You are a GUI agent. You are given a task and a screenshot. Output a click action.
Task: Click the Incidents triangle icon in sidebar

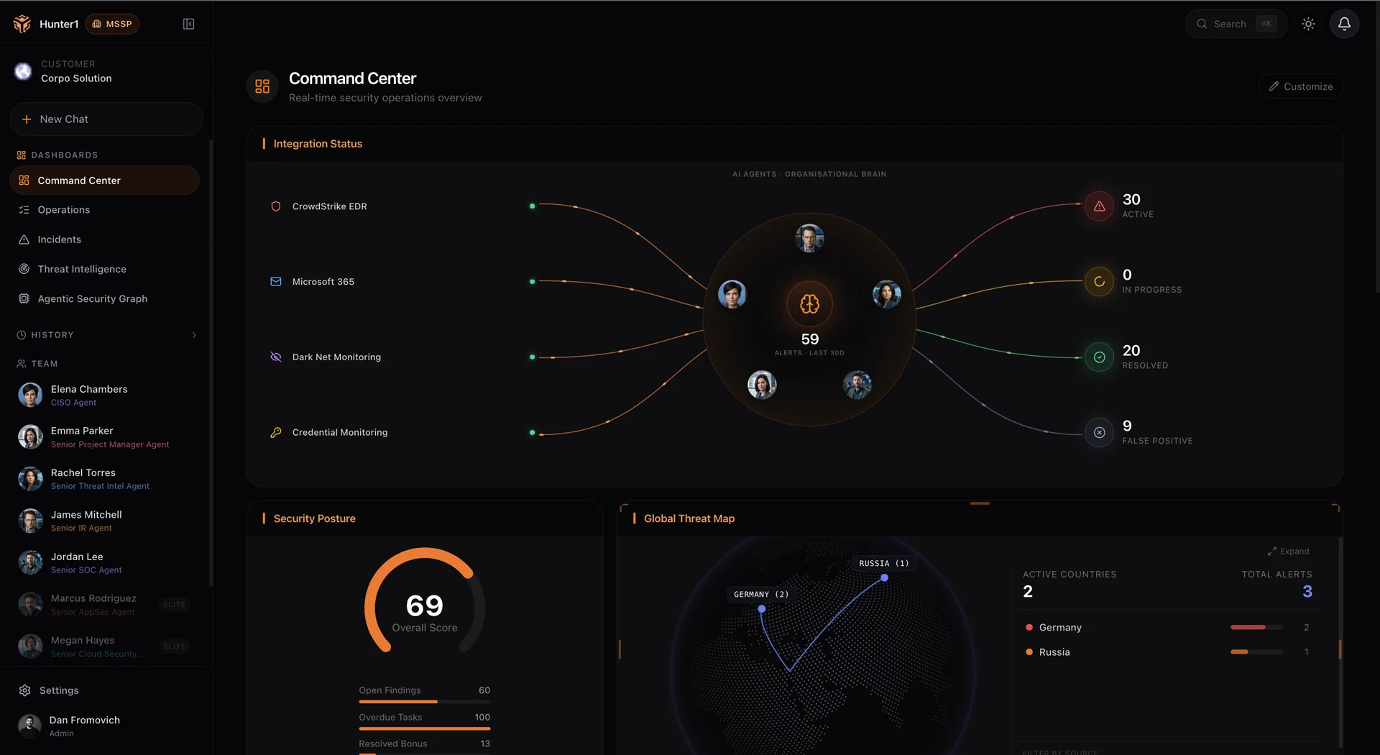pos(24,239)
